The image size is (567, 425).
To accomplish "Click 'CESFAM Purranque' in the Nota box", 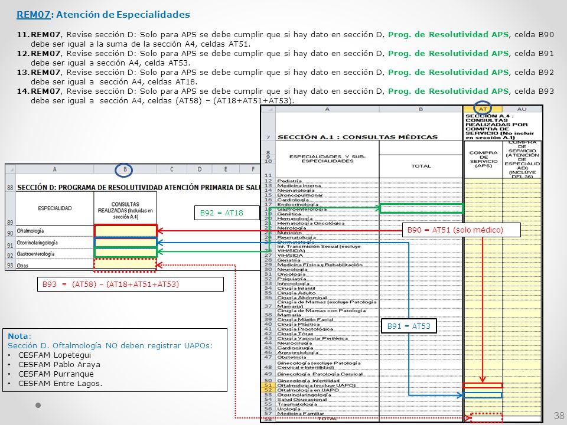I will (x=56, y=374).
